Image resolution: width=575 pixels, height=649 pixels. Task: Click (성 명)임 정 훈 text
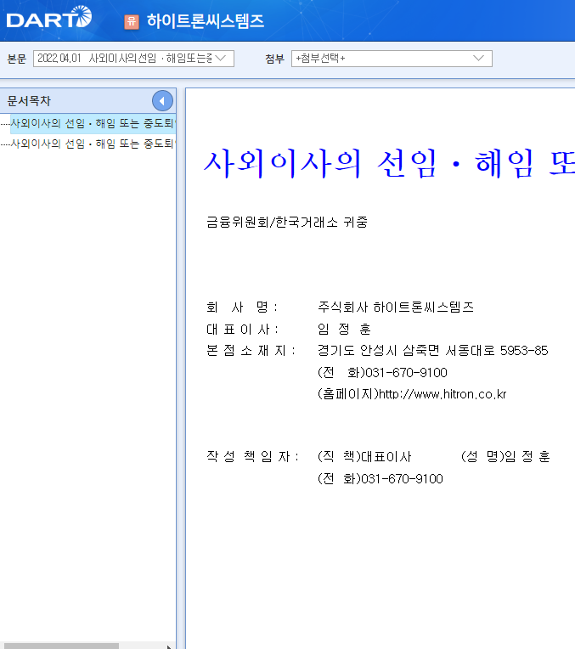(505, 456)
